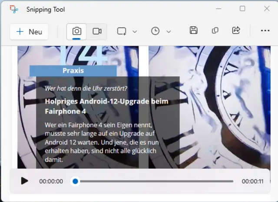The image size is (278, 202).
Task: Click the blue playback position handle
Action: (x=75, y=181)
